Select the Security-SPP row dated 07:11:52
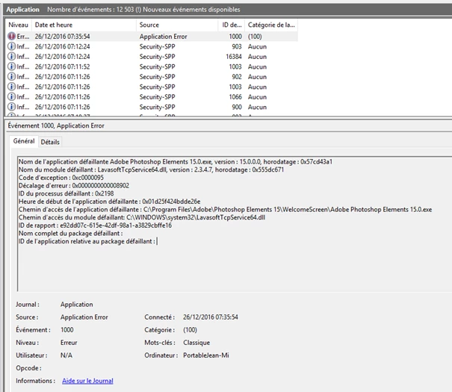 [x=152, y=66]
